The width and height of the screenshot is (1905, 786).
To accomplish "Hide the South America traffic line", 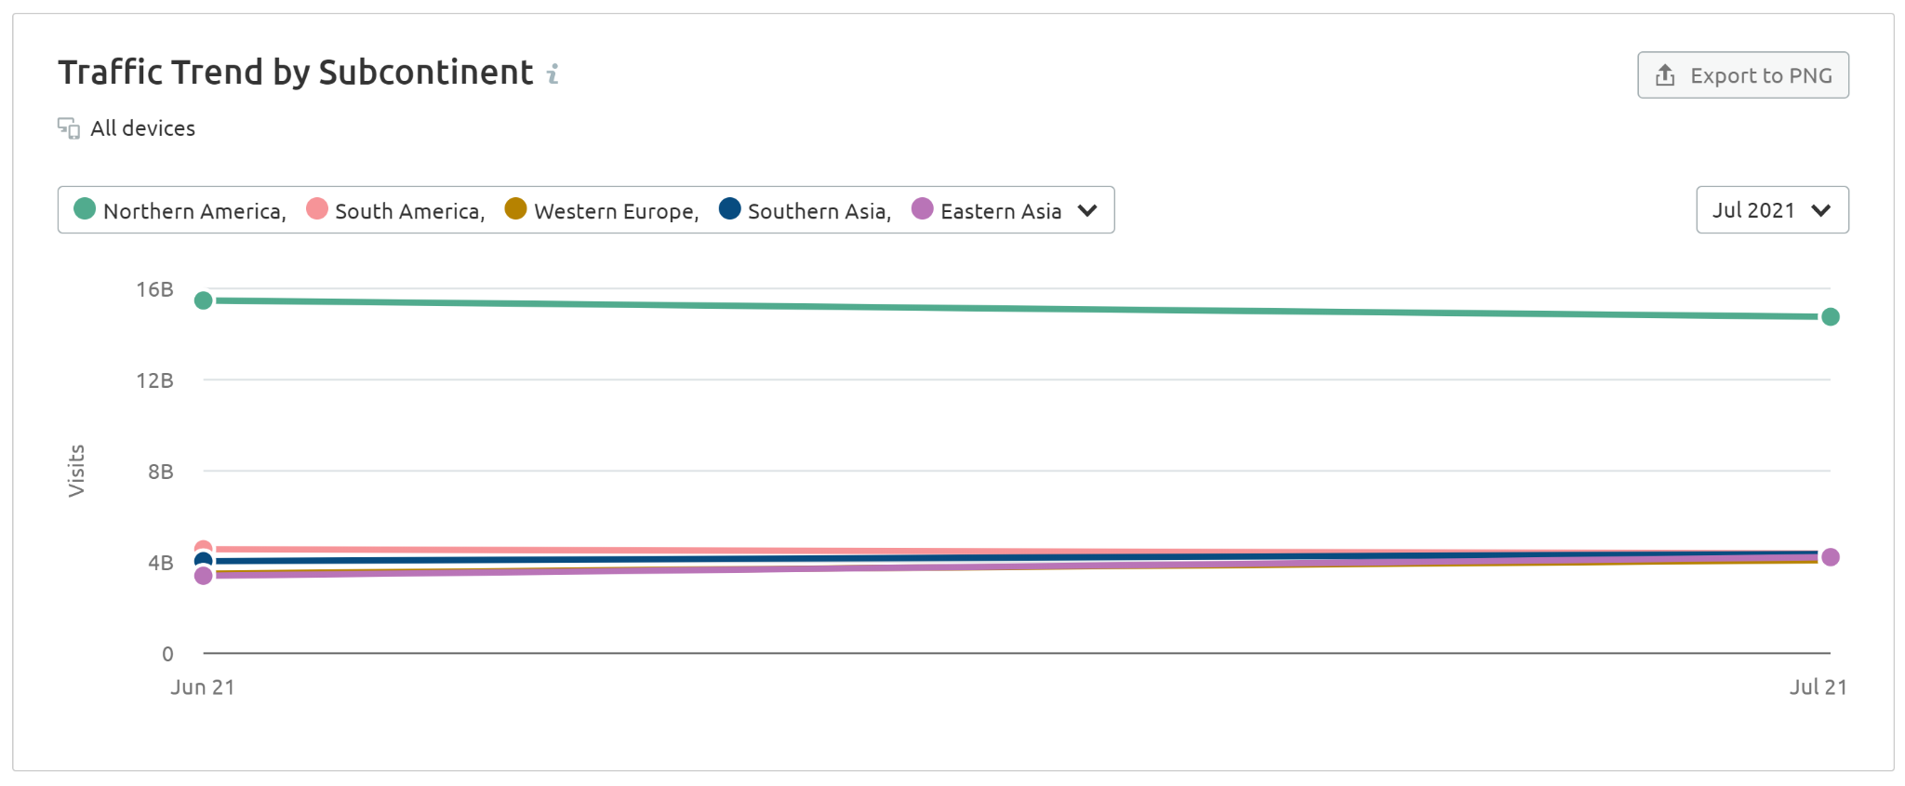I will (409, 210).
